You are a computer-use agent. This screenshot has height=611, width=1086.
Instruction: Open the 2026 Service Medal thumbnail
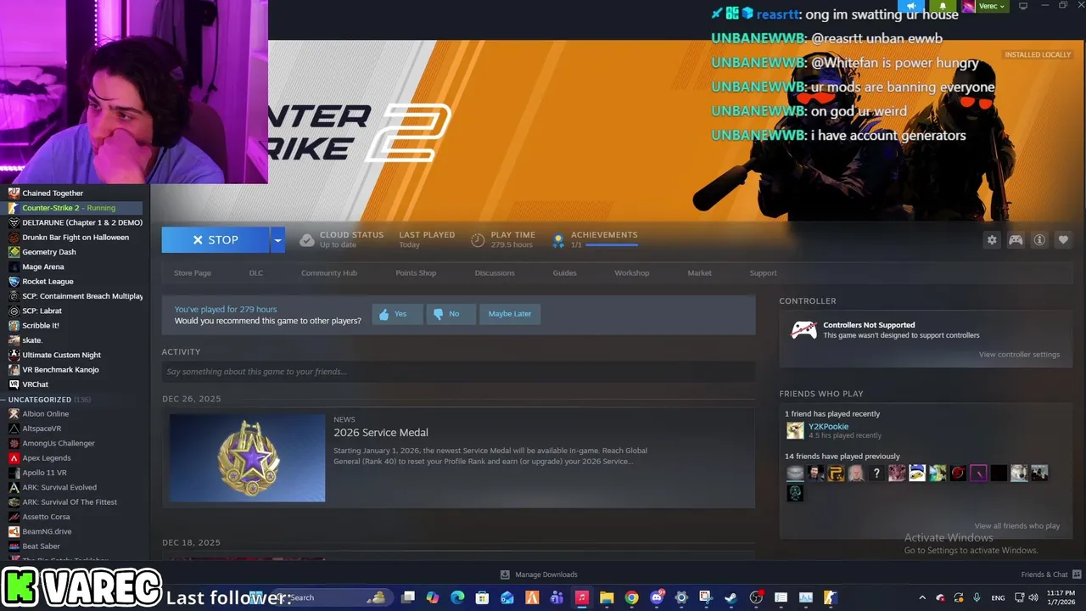[x=247, y=457]
